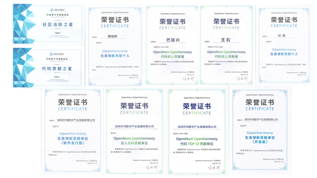Click the signature on 王石's certificate
Viewport: 317px width, 178px height.
[x=242, y=79]
